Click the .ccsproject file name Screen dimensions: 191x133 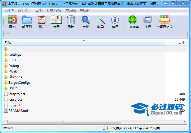17,94
